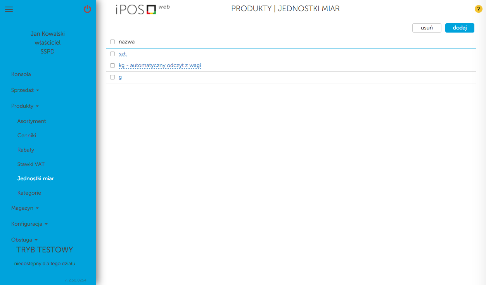Expand the Obsługa sidebar section
Screen dimensions: 486x285
[x=24, y=240]
